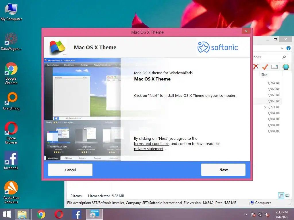Open the privacy statement link
The image size is (294, 220).
[149, 149]
